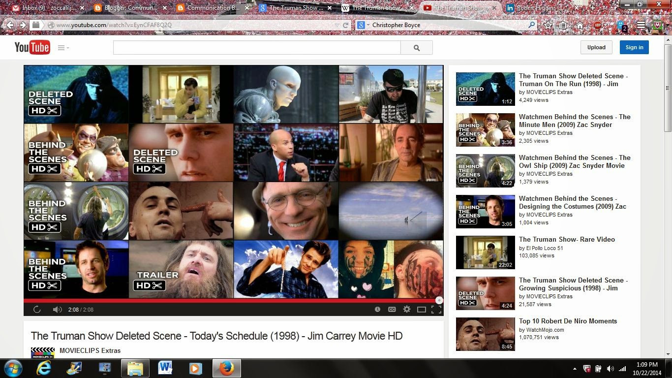The image size is (672, 378).
Task: Click the URL address bar
Action: pyautogui.click(x=192, y=25)
